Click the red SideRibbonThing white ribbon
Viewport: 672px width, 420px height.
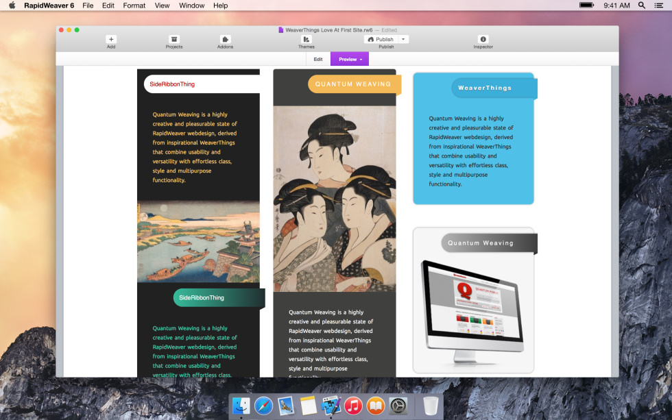coord(202,84)
